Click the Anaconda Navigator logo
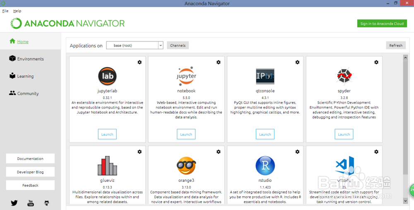The image size is (414, 210). click(x=67, y=24)
